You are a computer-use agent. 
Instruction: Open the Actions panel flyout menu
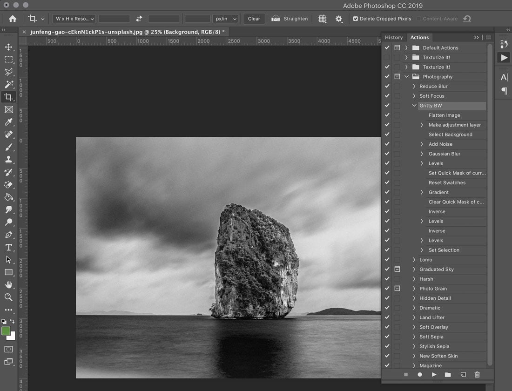pyautogui.click(x=488, y=38)
